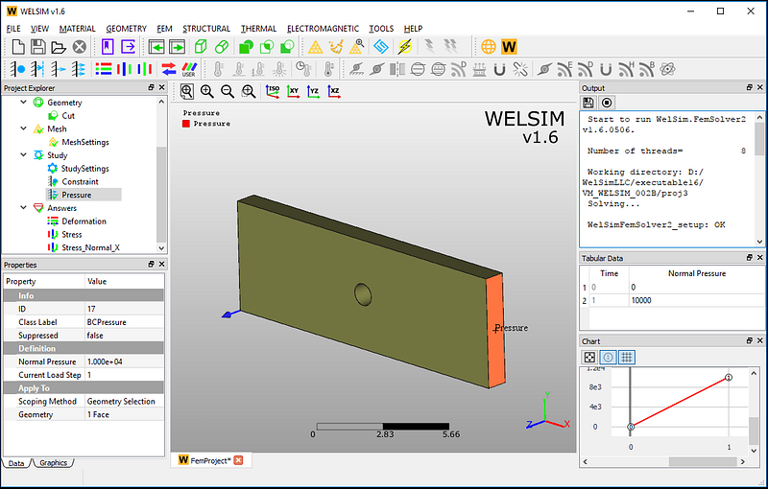Open the STRUCTURAL menu
The width and height of the screenshot is (768, 489).
[x=206, y=29]
